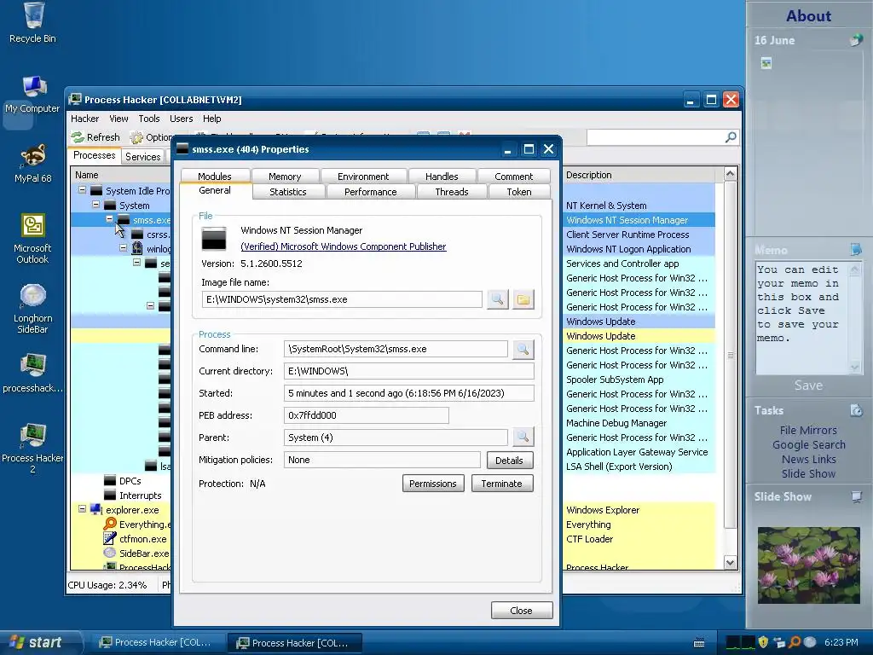Click Description column header
Image resolution: width=873 pixels, height=655 pixels.
coord(639,175)
